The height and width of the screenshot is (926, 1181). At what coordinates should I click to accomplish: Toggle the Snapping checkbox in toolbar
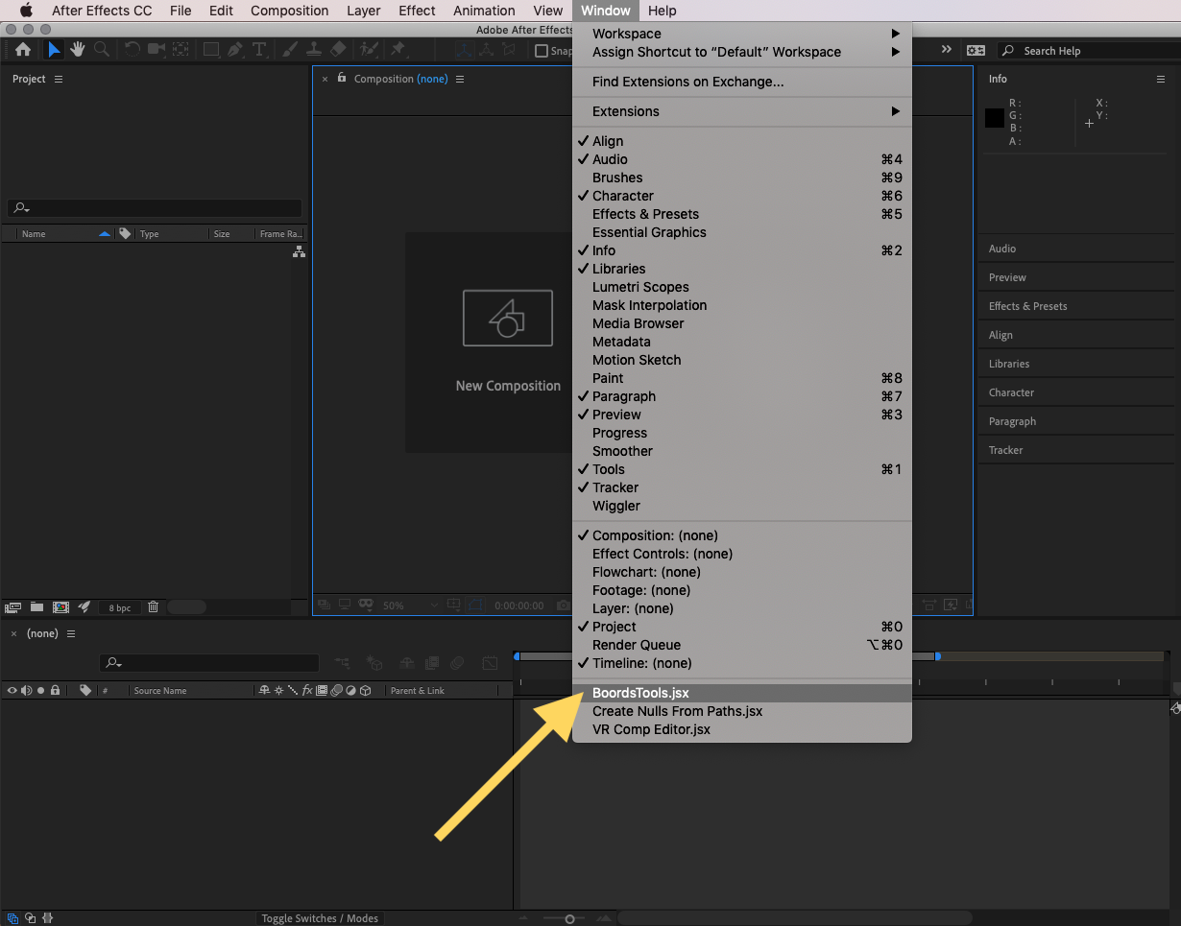pyautogui.click(x=542, y=51)
